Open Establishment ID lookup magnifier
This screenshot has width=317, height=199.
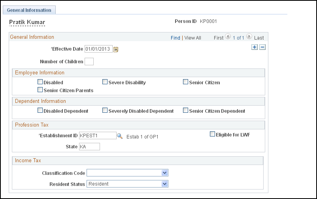point(120,136)
